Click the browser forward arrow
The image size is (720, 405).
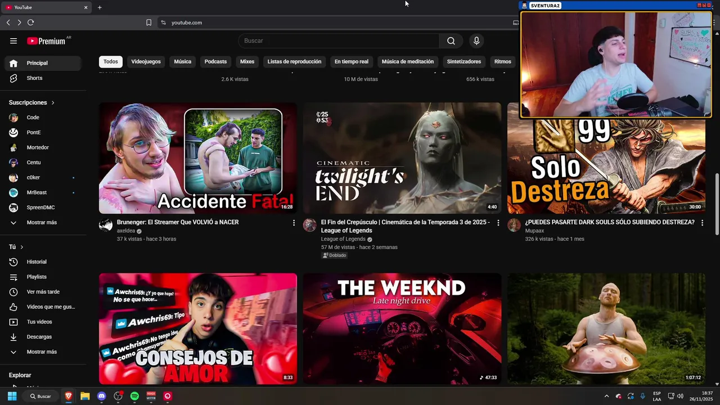[19, 22]
